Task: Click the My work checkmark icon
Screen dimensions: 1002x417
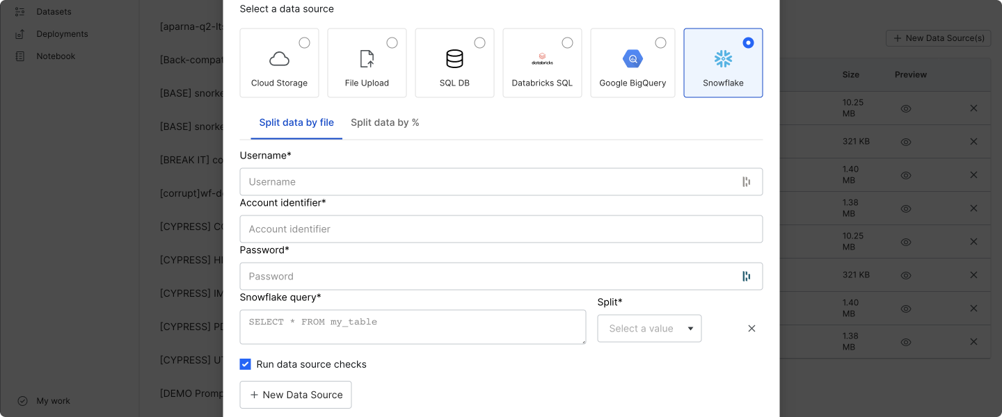Action: 22,401
